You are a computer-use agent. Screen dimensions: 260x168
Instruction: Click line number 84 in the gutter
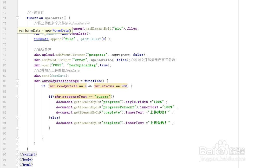pos(5,86)
